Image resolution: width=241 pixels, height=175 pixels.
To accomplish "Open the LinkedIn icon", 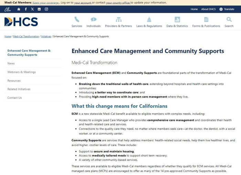I will point(39,9).
